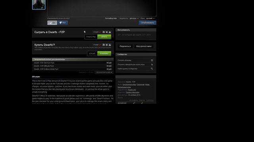The height and width of the screenshot is (142, 254).
Task: Click the Mac icon in the Dwarfs F2P box
Action: 107,32
